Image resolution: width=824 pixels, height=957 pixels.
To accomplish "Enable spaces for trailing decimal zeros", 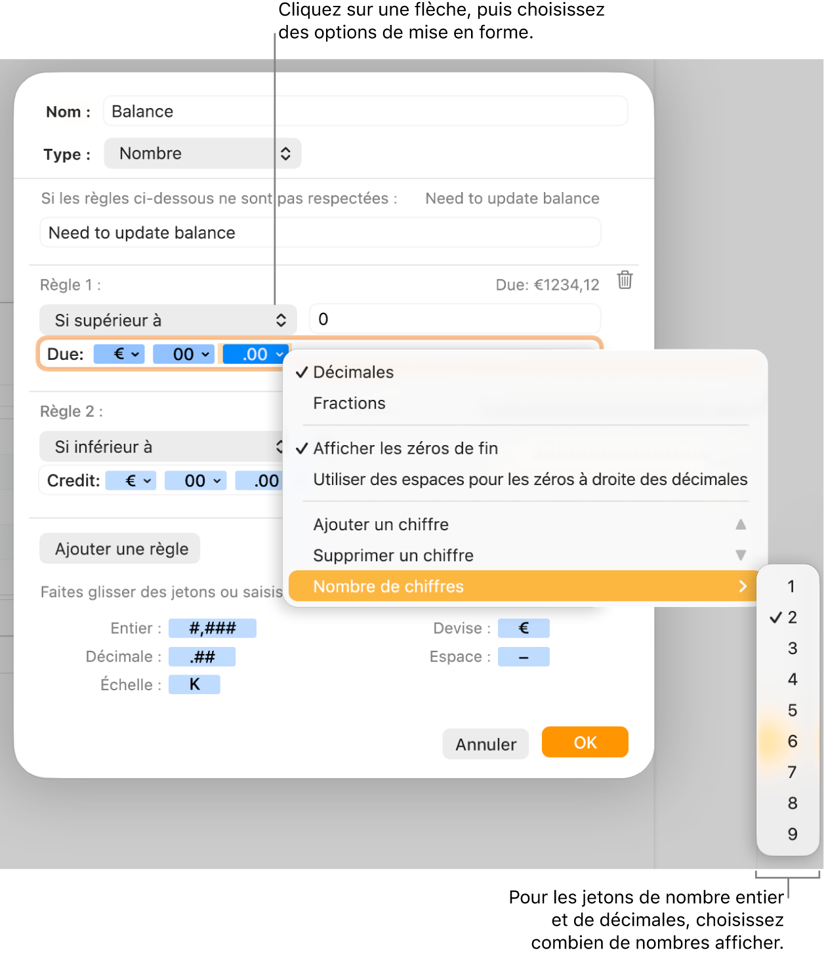I will point(530,479).
